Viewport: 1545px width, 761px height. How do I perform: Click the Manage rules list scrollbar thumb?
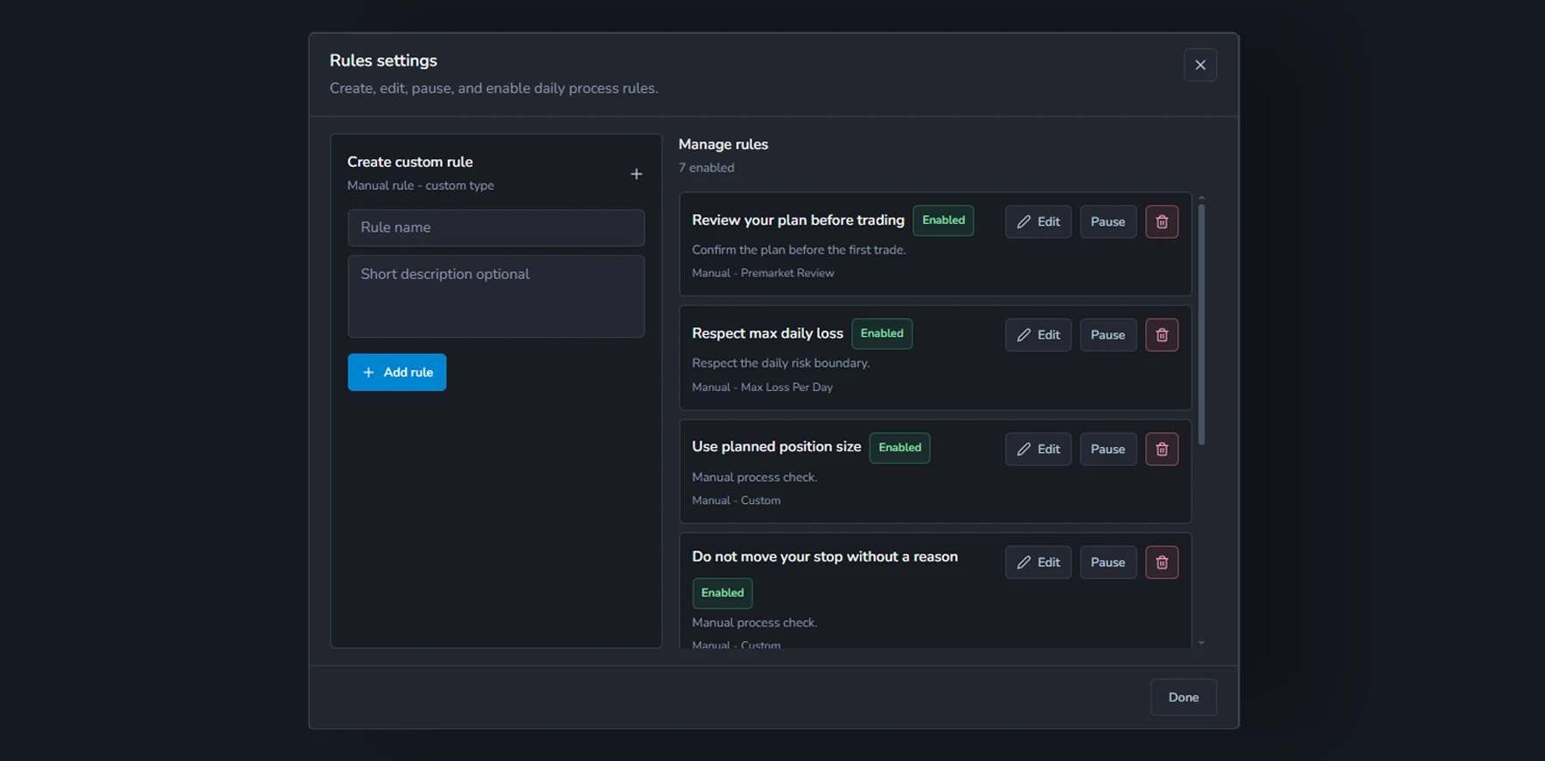1201,324
